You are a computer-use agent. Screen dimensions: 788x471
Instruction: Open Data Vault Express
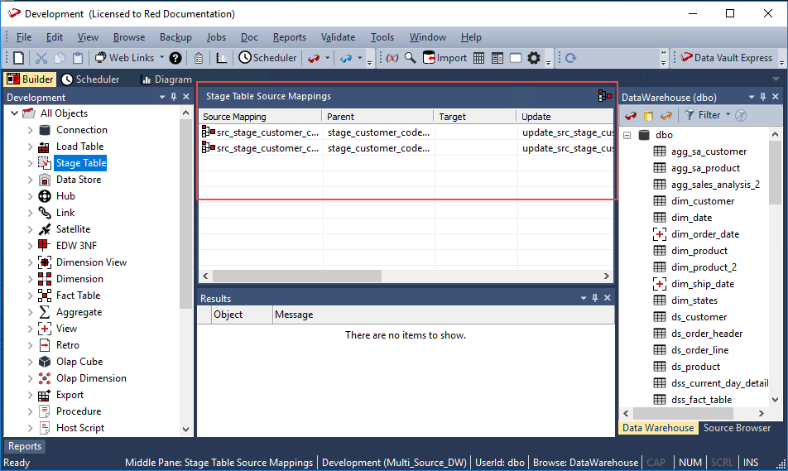(x=726, y=58)
